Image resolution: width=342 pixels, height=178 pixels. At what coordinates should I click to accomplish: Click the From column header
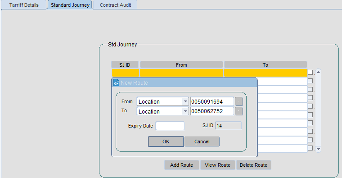[x=181, y=64]
